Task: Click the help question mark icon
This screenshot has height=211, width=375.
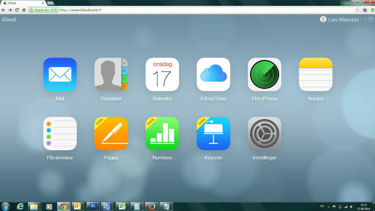Action: 370,19
